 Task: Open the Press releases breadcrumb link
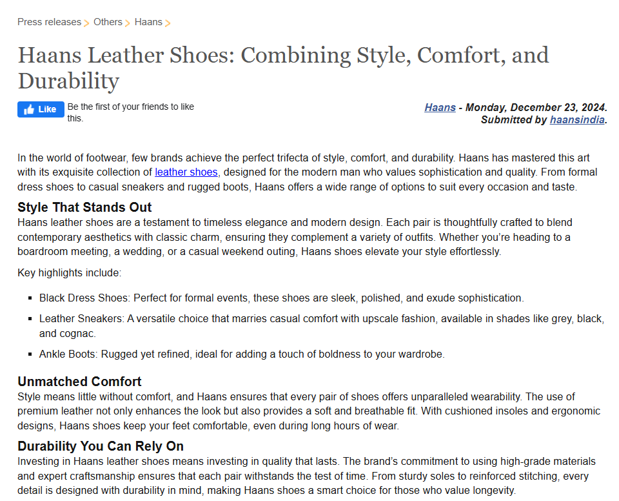pyautogui.click(x=49, y=22)
